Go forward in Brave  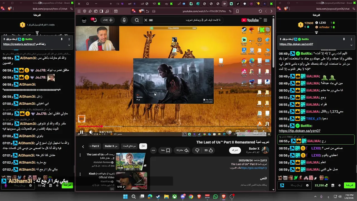tap(266, 11)
